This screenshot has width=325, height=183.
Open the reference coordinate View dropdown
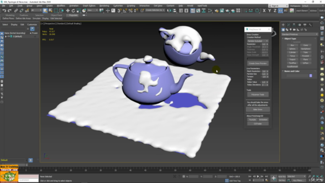pos(92,10)
